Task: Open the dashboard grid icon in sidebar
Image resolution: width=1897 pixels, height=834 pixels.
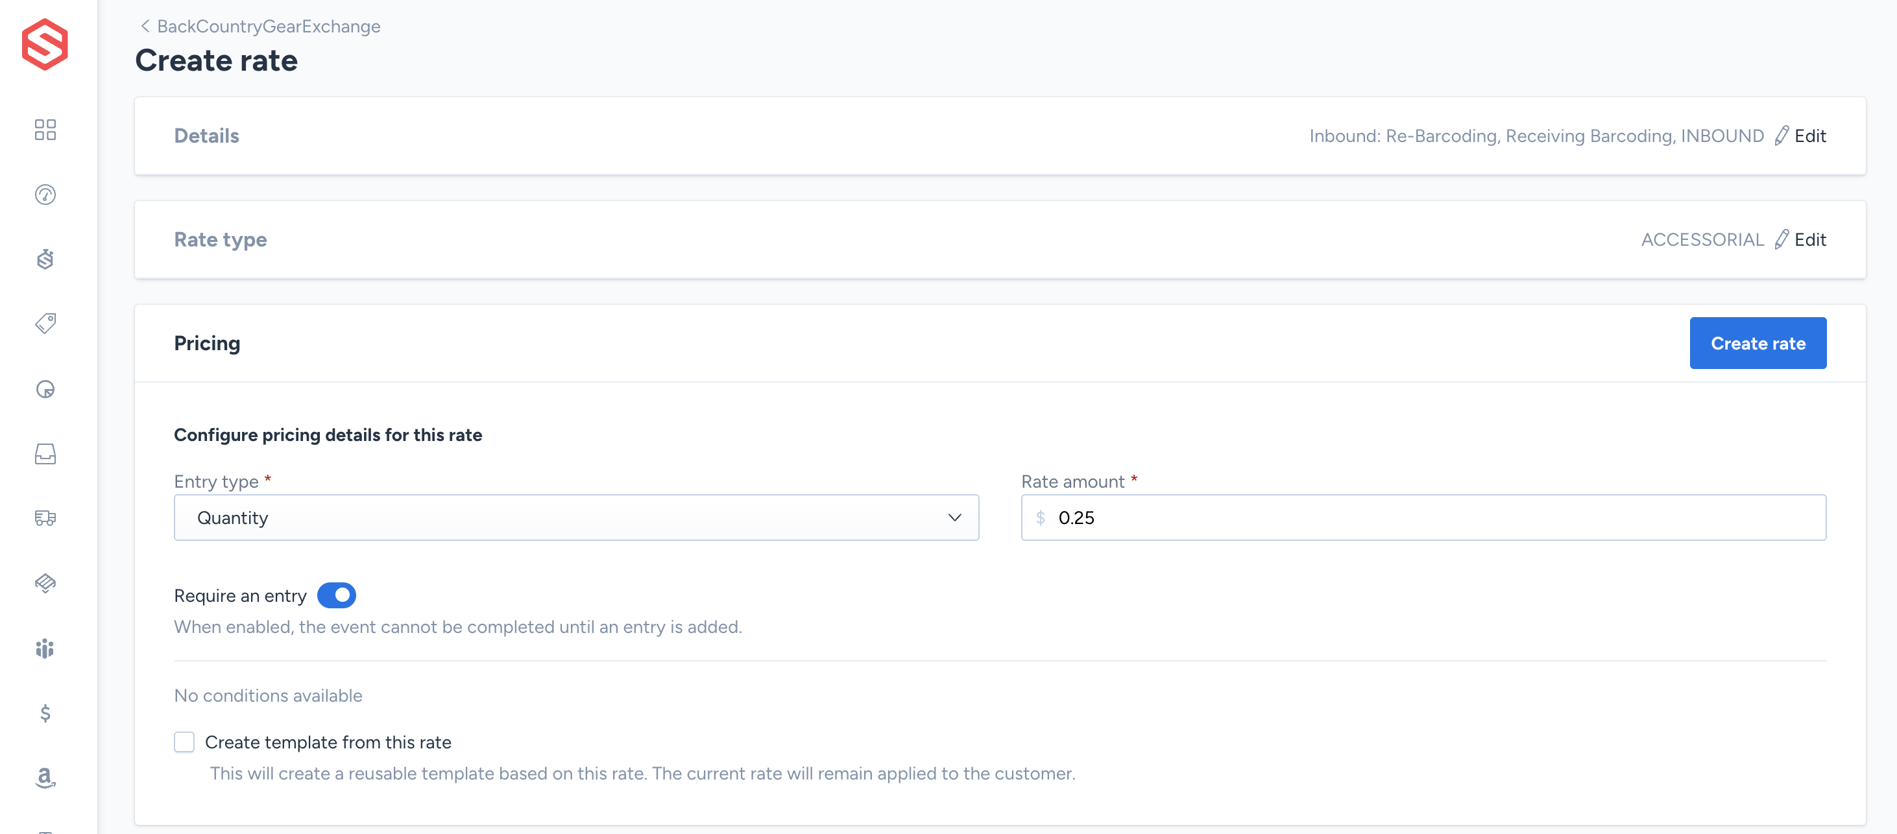Action: 45,130
